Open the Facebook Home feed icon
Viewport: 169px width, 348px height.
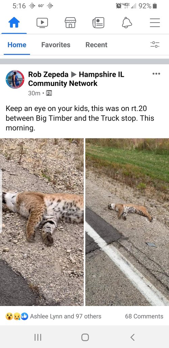pyautogui.click(x=14, y=22)
